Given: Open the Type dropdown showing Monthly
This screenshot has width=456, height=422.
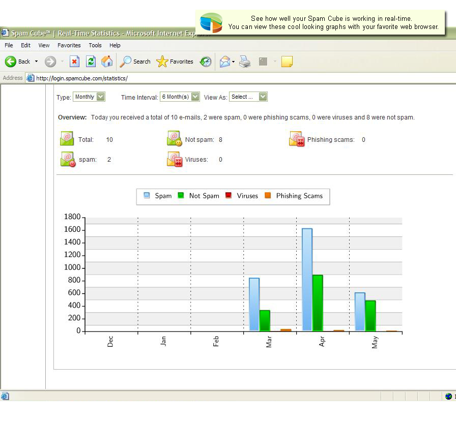Looking at the screenshot, I should pos(89,97).
